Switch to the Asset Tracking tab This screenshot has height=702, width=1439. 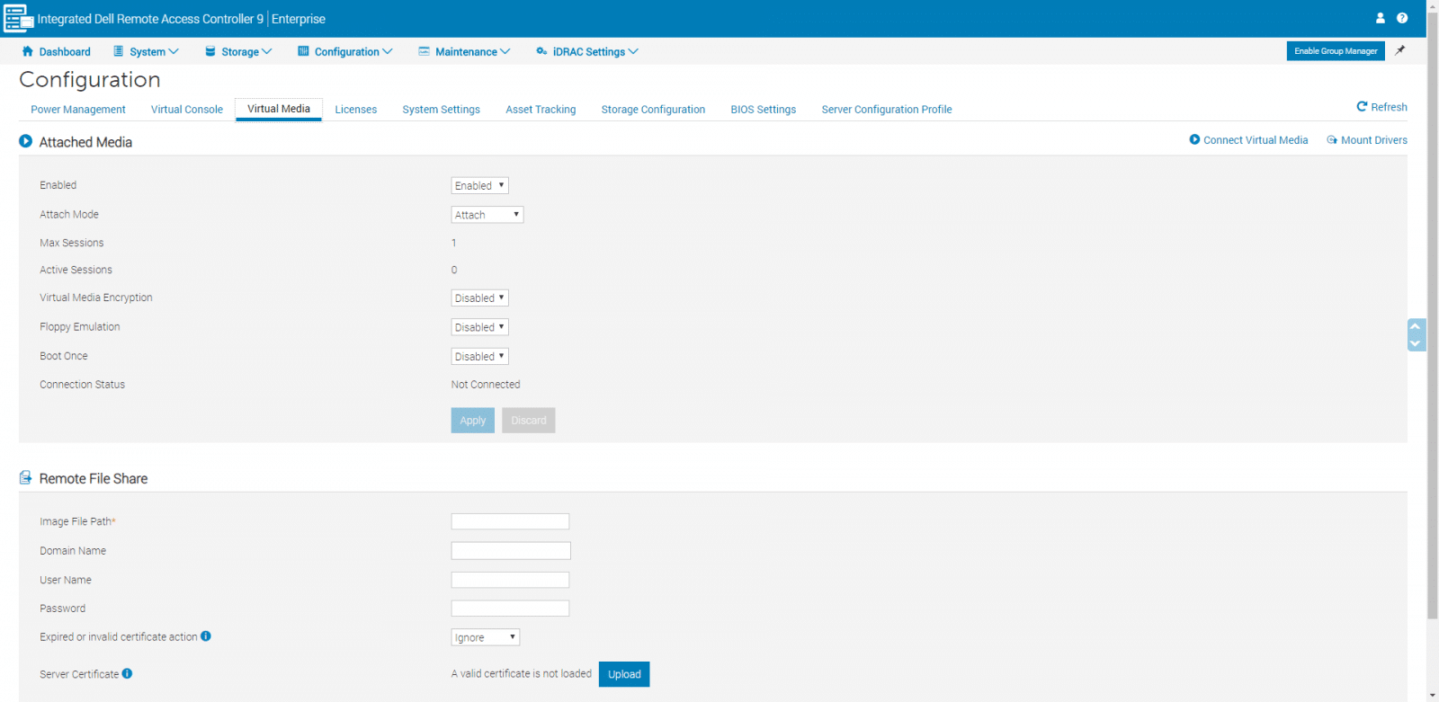point(541,109)
